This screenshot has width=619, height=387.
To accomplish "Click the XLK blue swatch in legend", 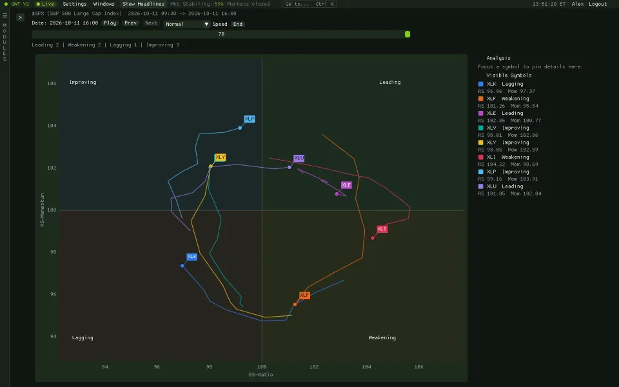I will click(481, 84).
